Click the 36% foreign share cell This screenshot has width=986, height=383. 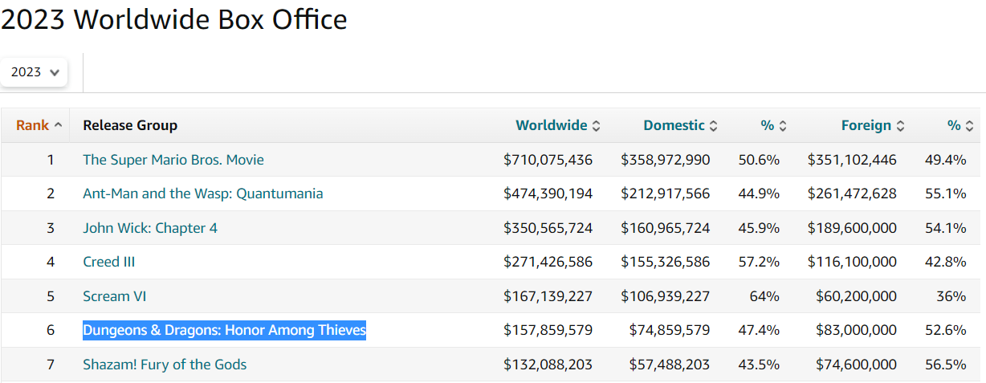(951, 296)
